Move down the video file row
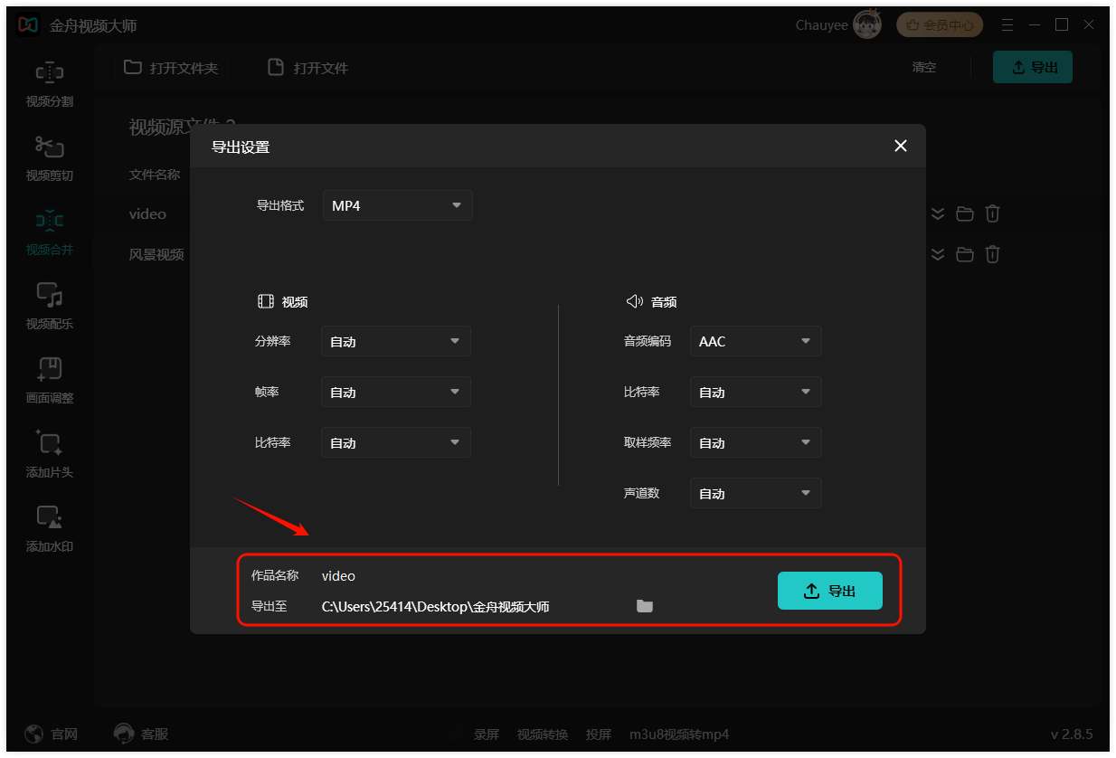 (x=938, y=214)
